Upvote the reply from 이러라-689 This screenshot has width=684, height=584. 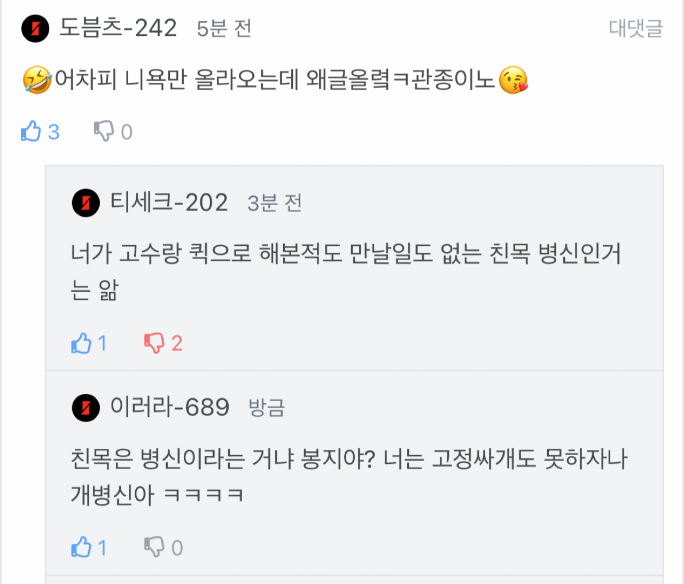81,548
